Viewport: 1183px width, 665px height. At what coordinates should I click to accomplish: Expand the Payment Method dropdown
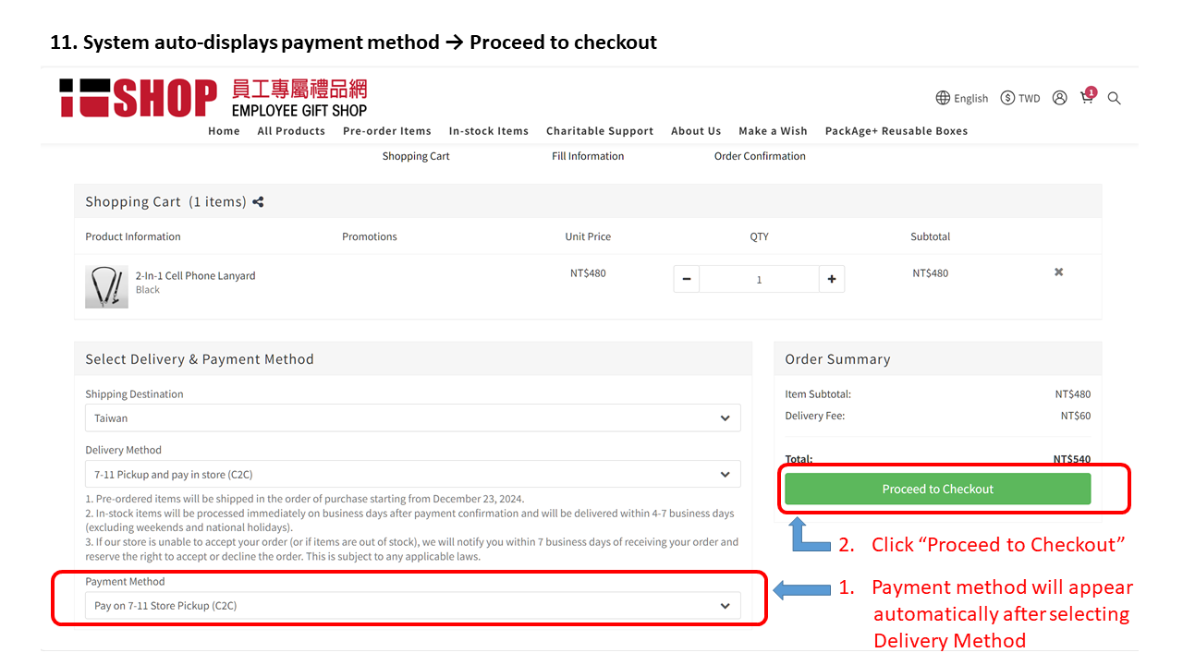413,606
